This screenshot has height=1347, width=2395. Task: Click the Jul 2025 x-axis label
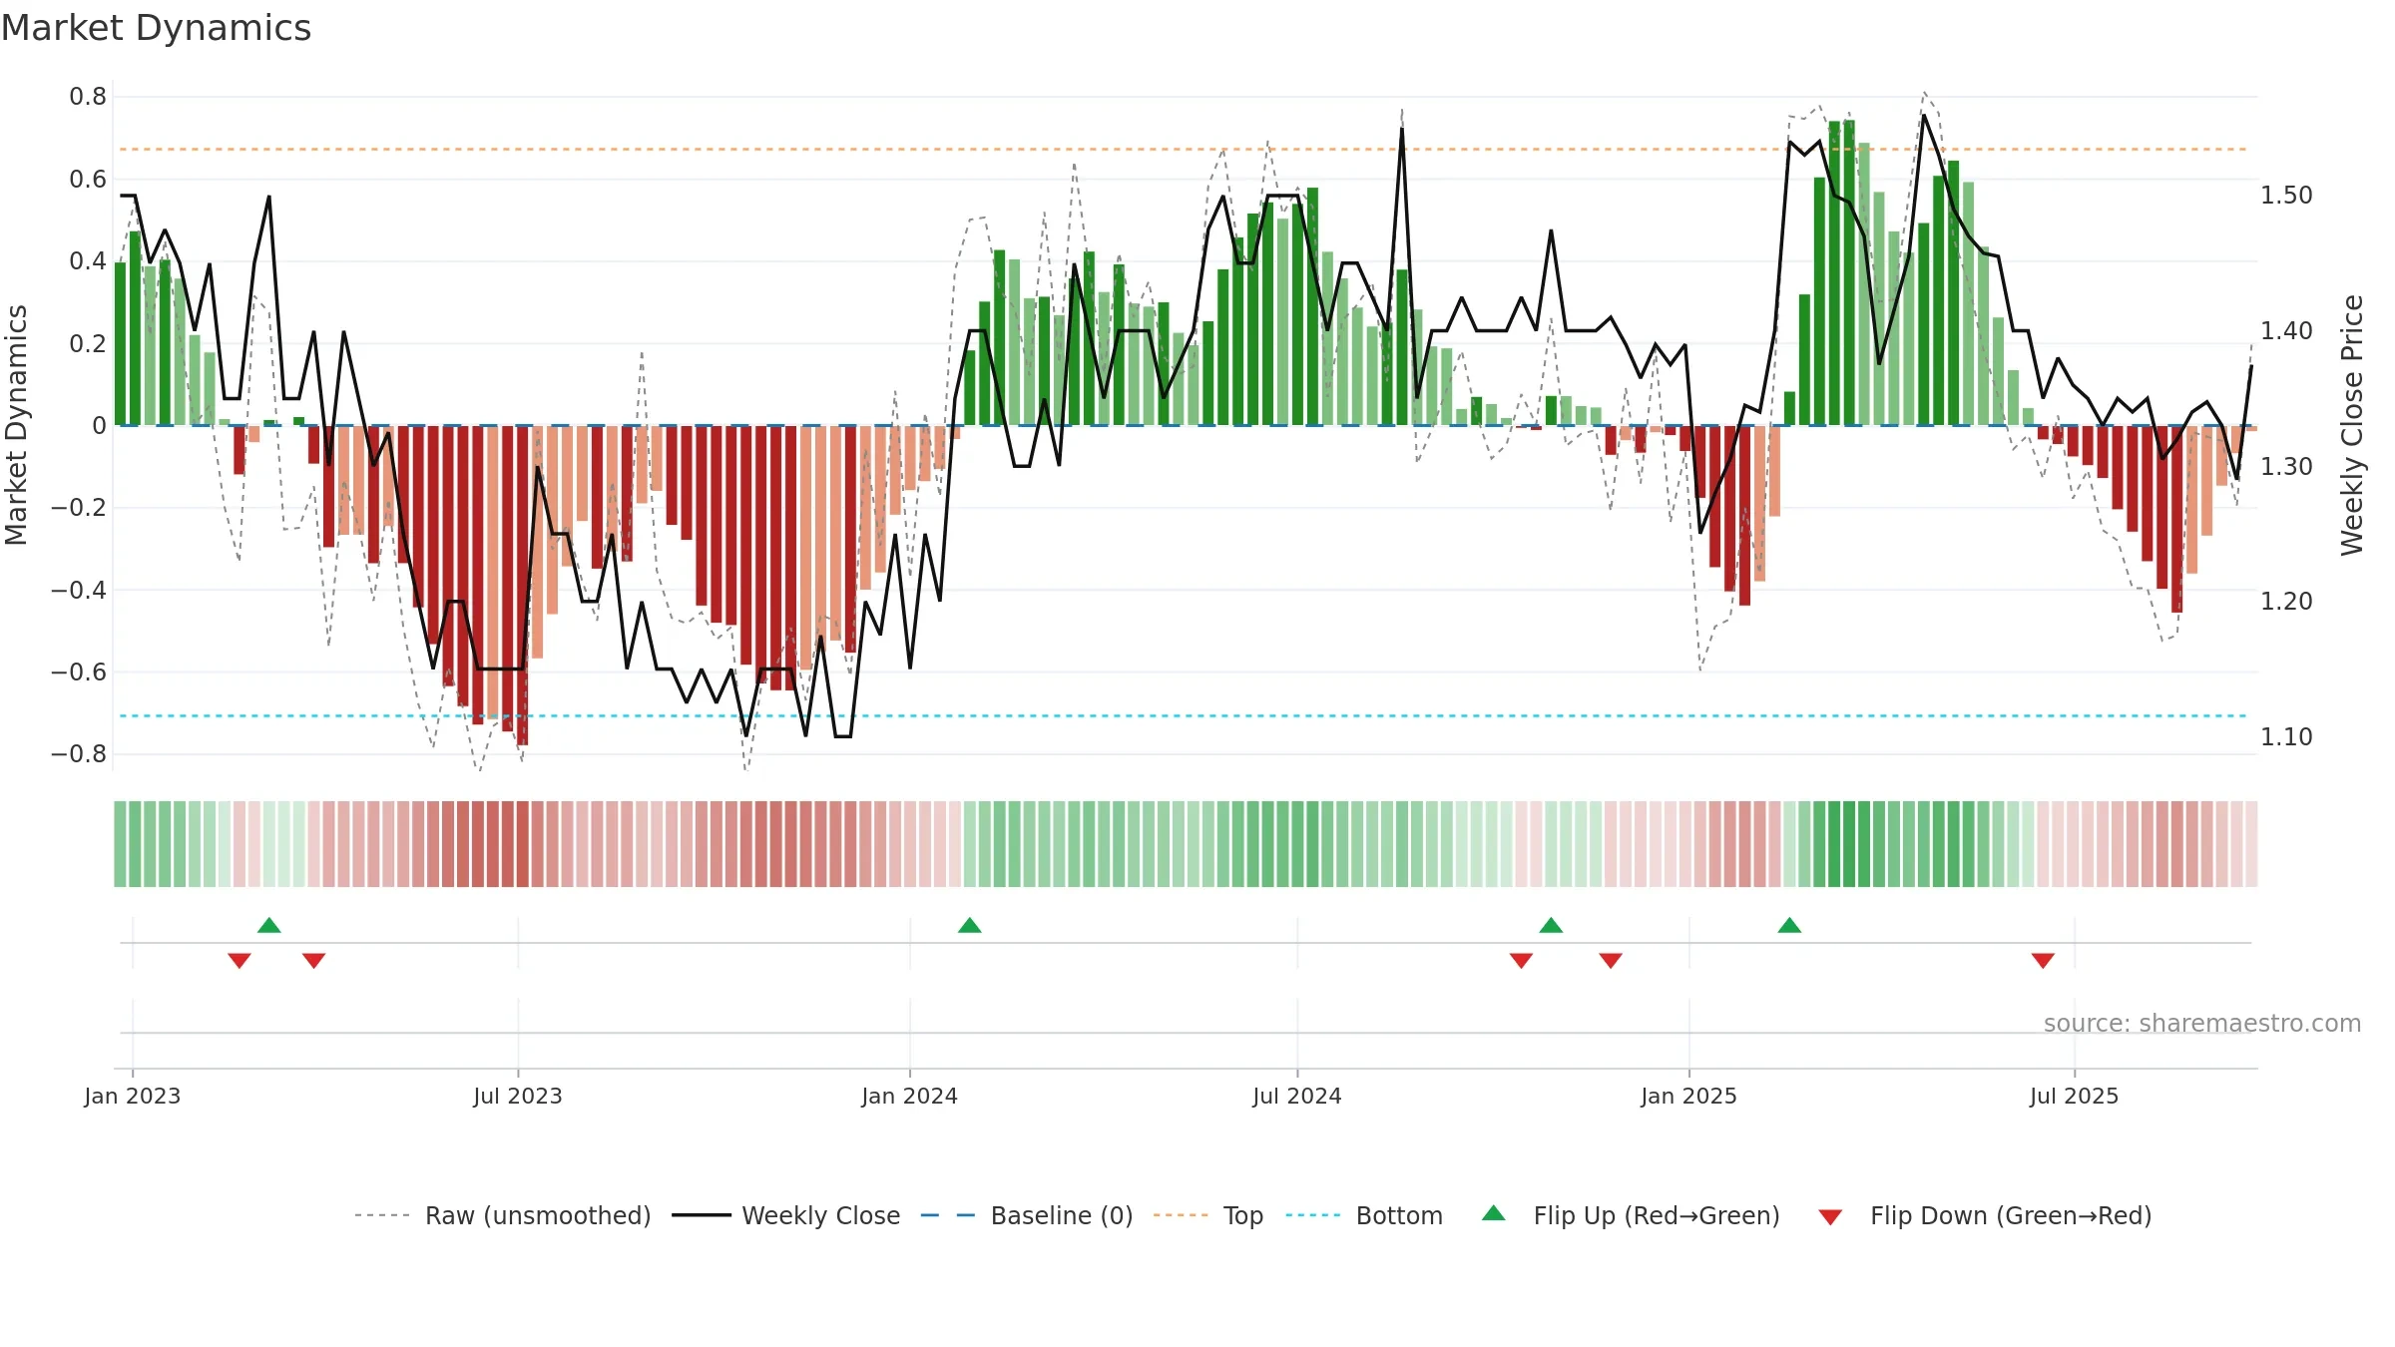click(x=2075, y=1096)
